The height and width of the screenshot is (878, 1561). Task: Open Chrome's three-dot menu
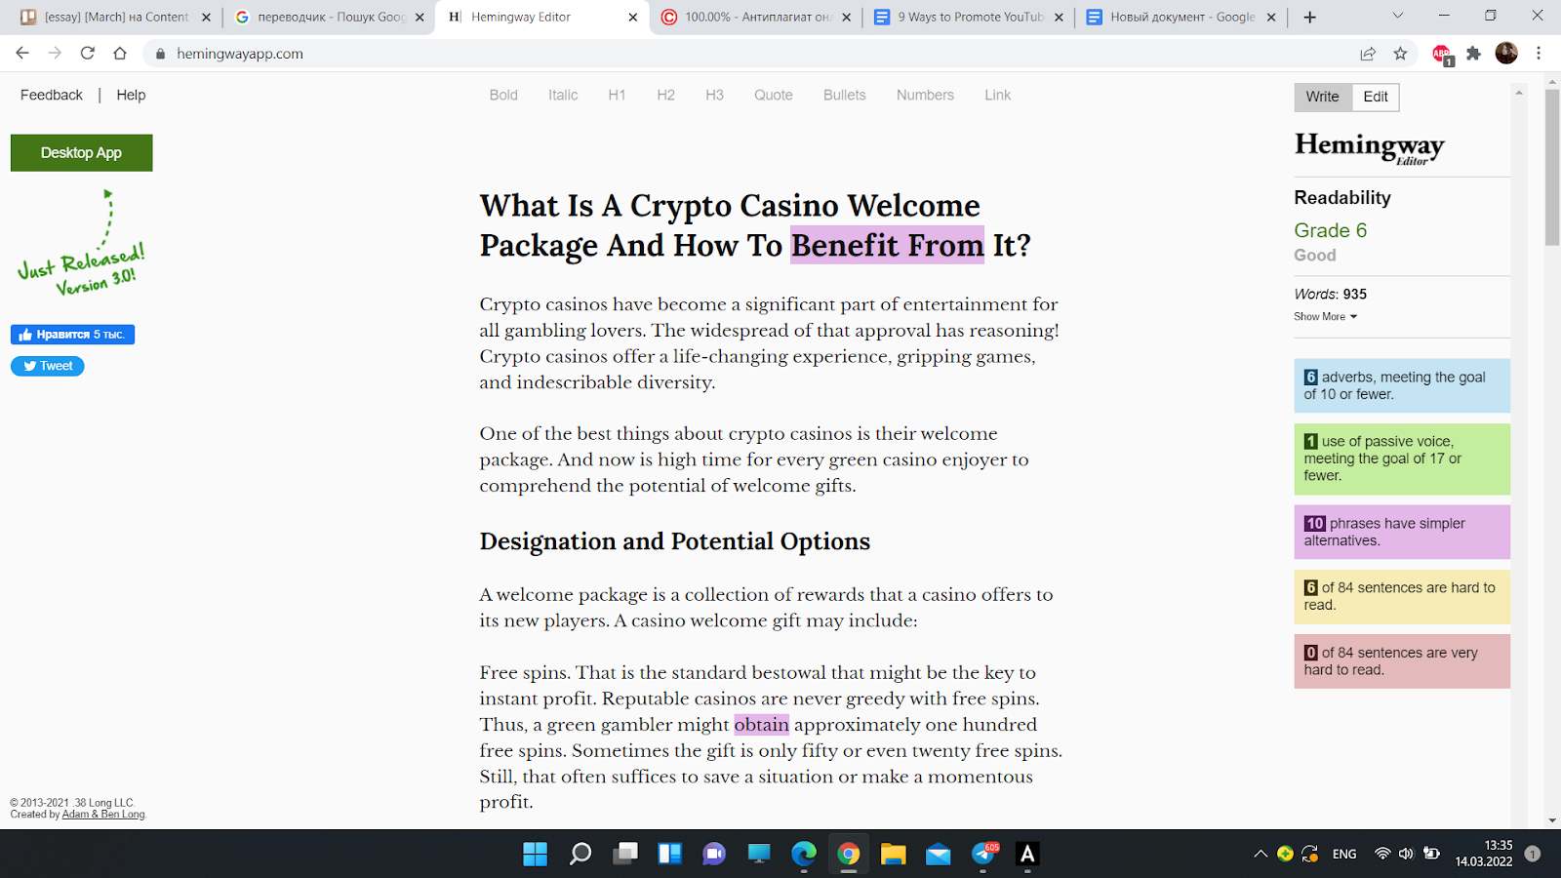(1539, 54)
